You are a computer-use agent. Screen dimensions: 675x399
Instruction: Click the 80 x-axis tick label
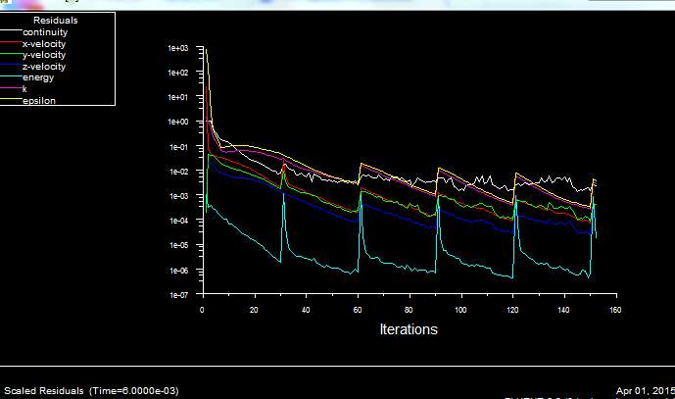click(410, 310)
